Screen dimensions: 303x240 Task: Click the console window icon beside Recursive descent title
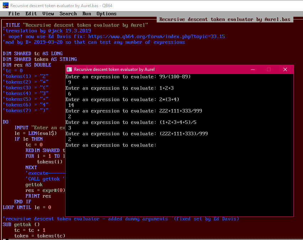click(69, 69)
